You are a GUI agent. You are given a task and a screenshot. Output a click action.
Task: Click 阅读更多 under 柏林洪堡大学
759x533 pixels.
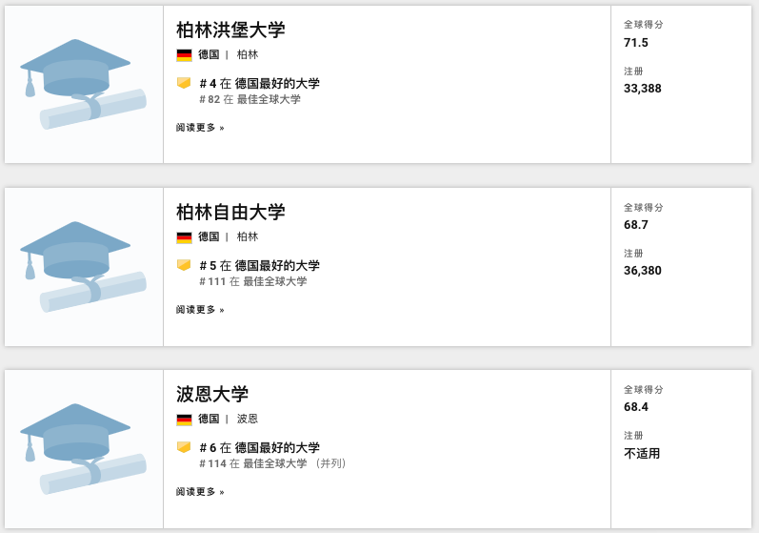200,128
